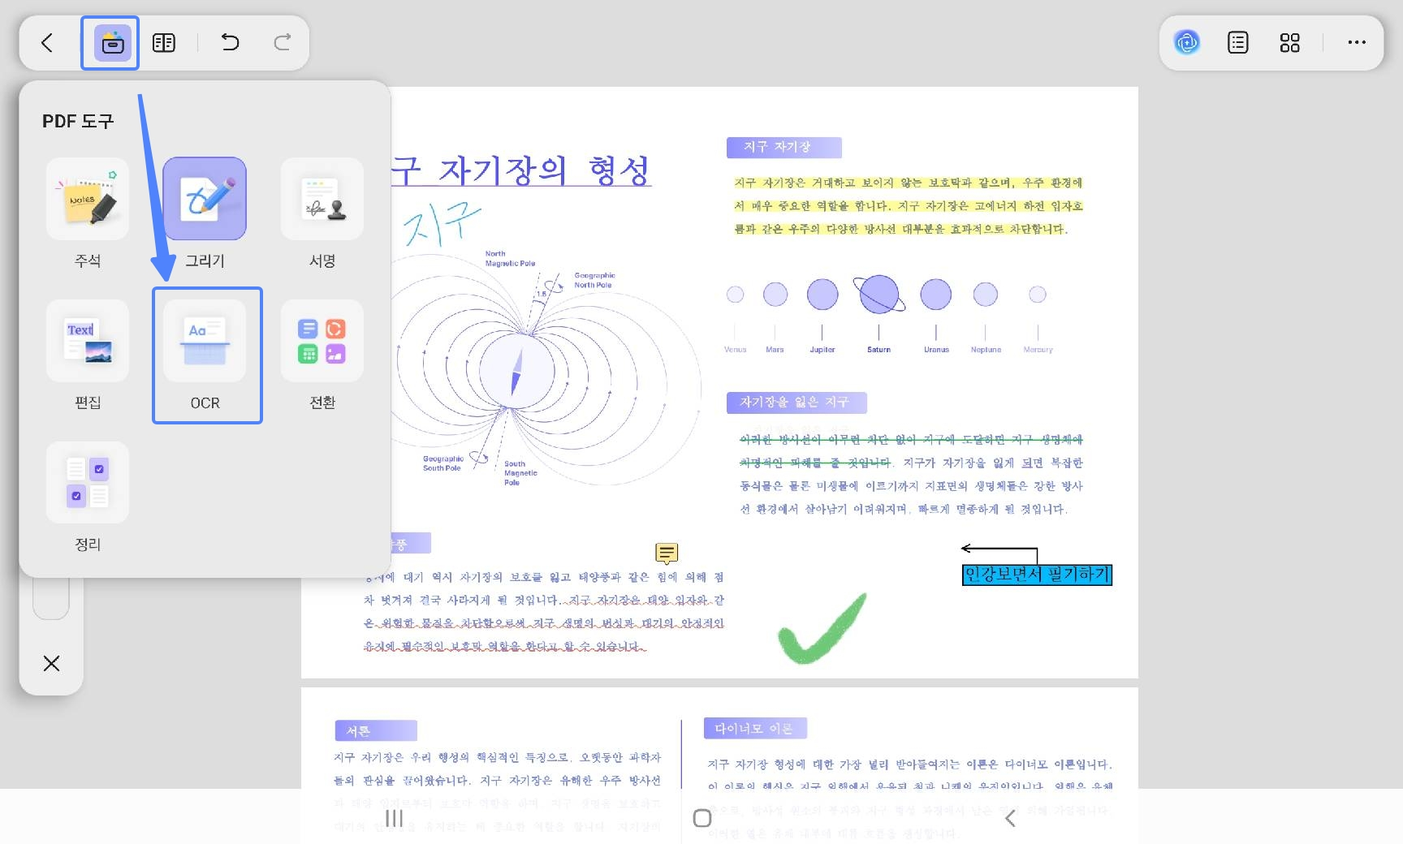Click the 자기장을 잃은 지구 heading
This screenshot has width=1403, height=844.
796,403
